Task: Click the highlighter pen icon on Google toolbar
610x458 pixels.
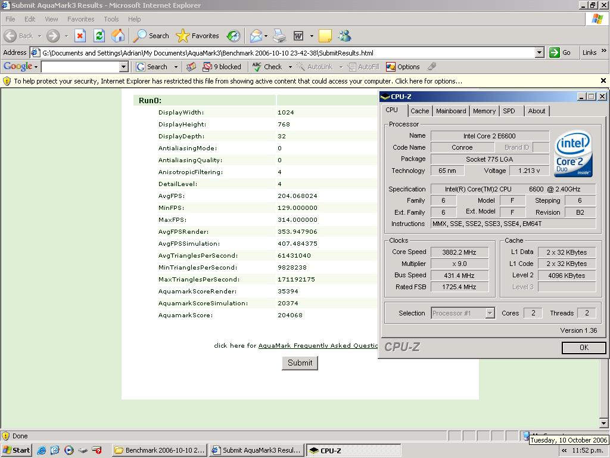Action: pos(431,67)
